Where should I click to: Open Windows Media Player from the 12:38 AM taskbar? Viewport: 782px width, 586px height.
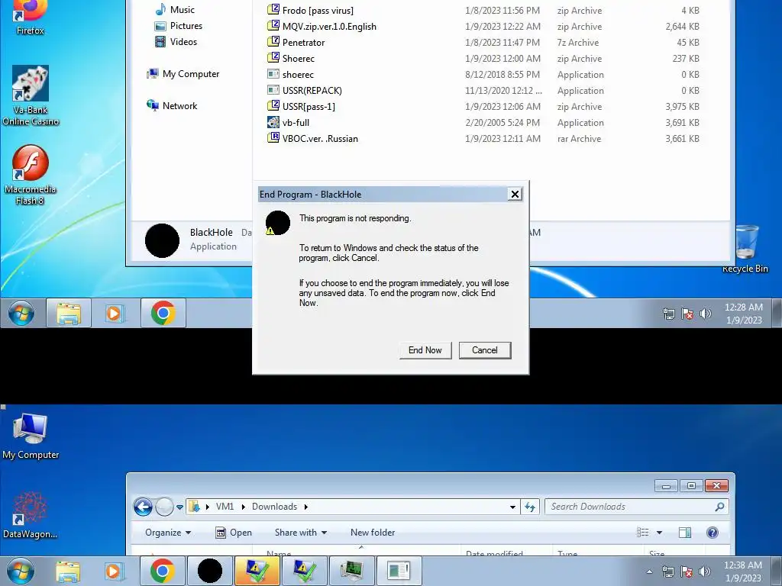pyautogui.click(x=115, y=571)
